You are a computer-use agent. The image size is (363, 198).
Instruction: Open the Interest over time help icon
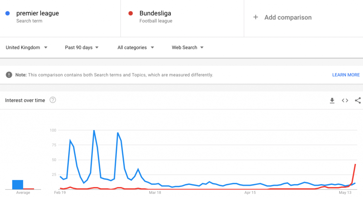click(53, 100)
